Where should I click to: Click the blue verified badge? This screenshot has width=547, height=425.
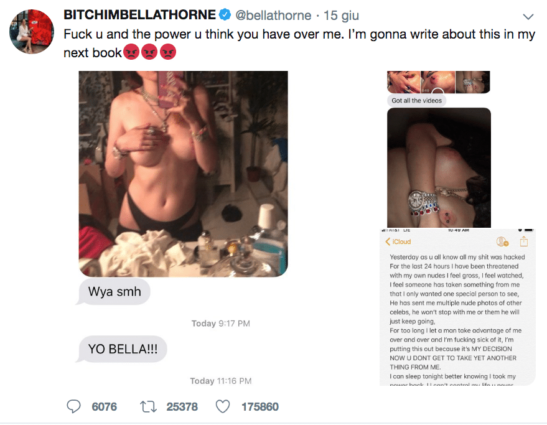(225, 15)
